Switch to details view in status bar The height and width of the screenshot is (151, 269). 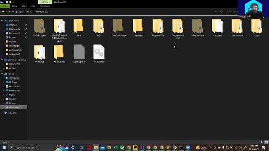pos(261,142)
